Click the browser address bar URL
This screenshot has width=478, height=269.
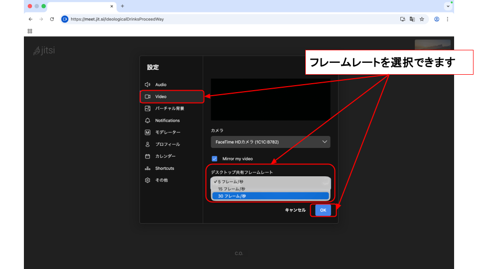117,19
